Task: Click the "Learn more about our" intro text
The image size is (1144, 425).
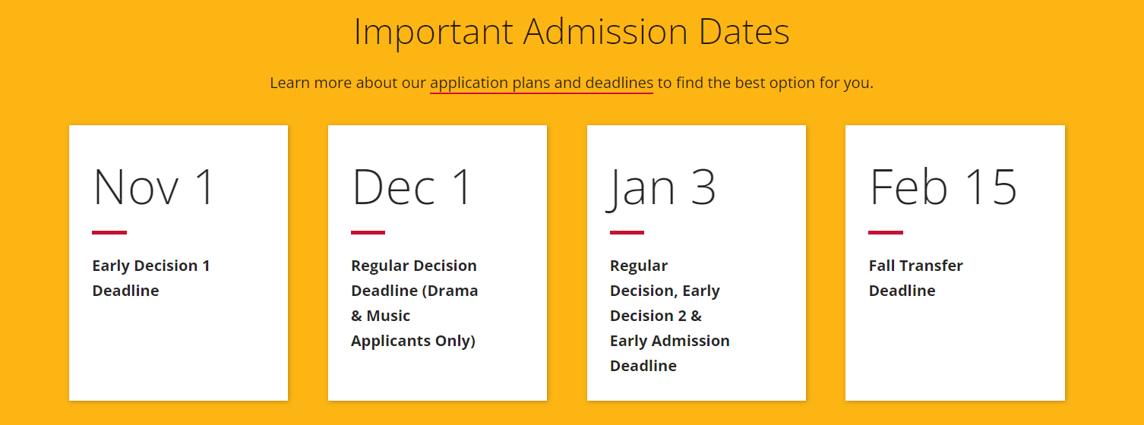Action: (348, 83)
